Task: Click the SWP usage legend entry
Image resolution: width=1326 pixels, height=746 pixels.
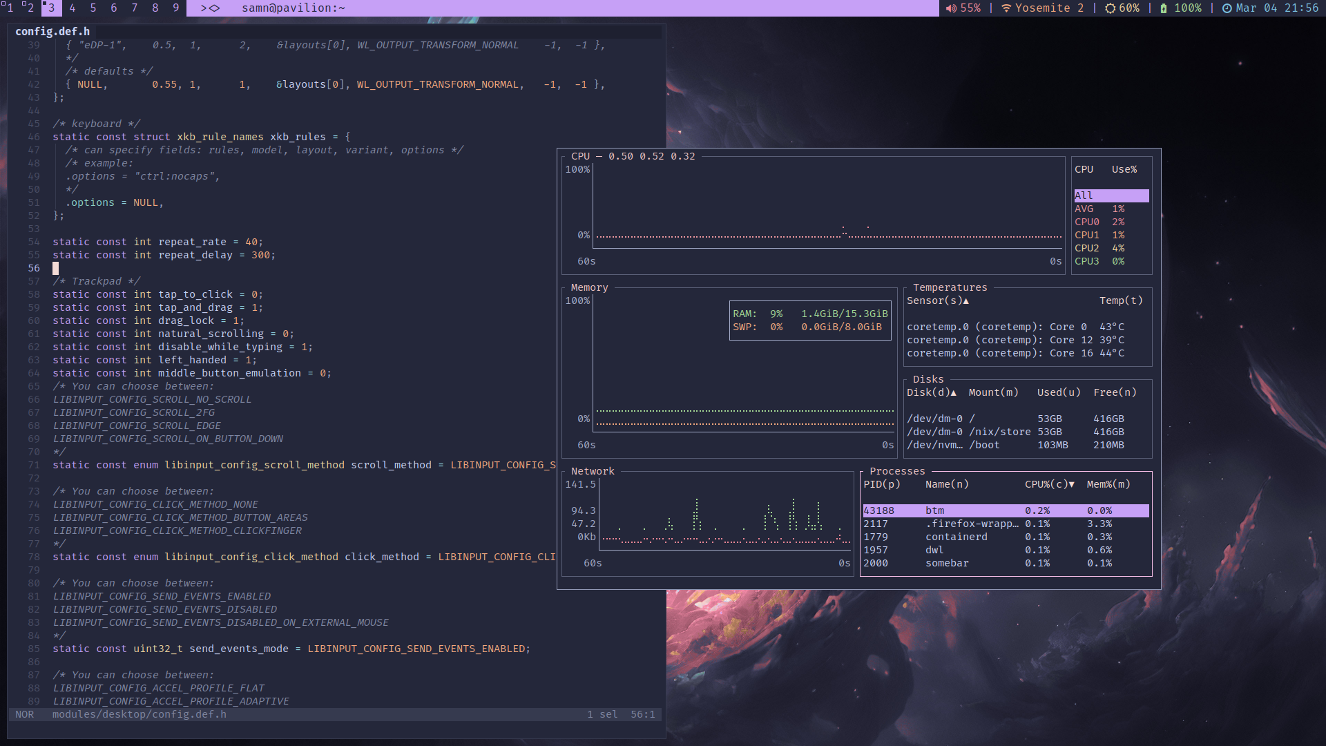Action: tap(807, 327)
